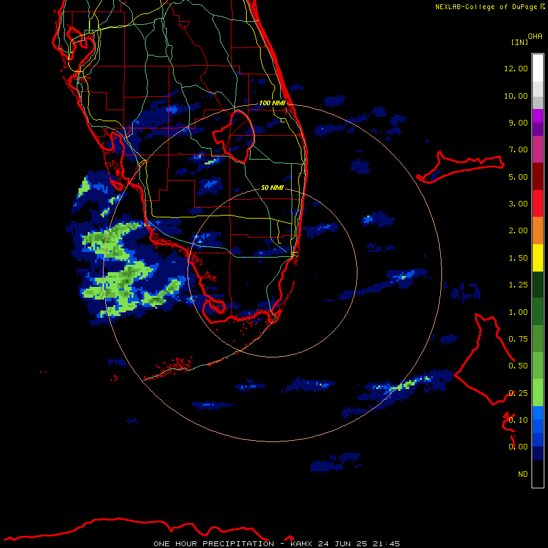This screenshot has height=548, width=548.
Task: Select the bright red legend swatch
Action: 538,203
